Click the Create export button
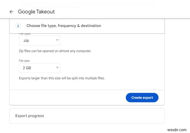Image resolution: width=190 pixels, height=133 pixels. 142,98
